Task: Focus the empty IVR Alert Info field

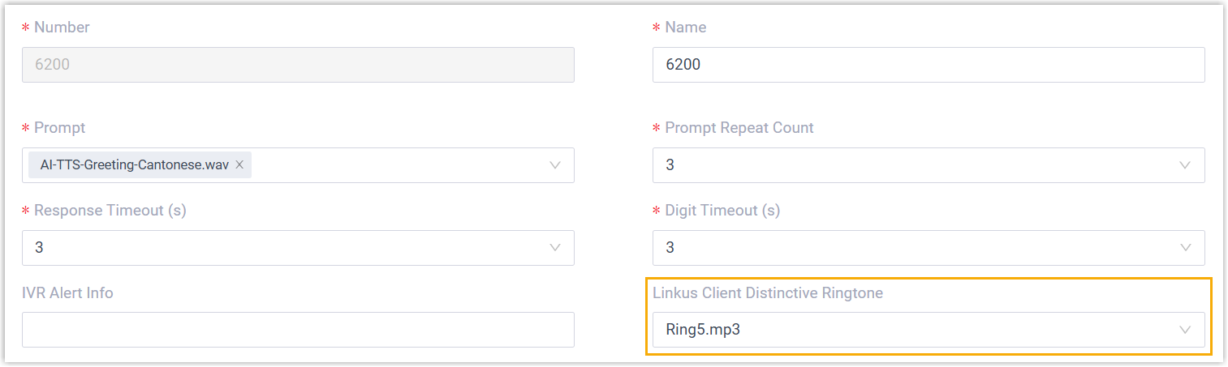Action: 297,330
